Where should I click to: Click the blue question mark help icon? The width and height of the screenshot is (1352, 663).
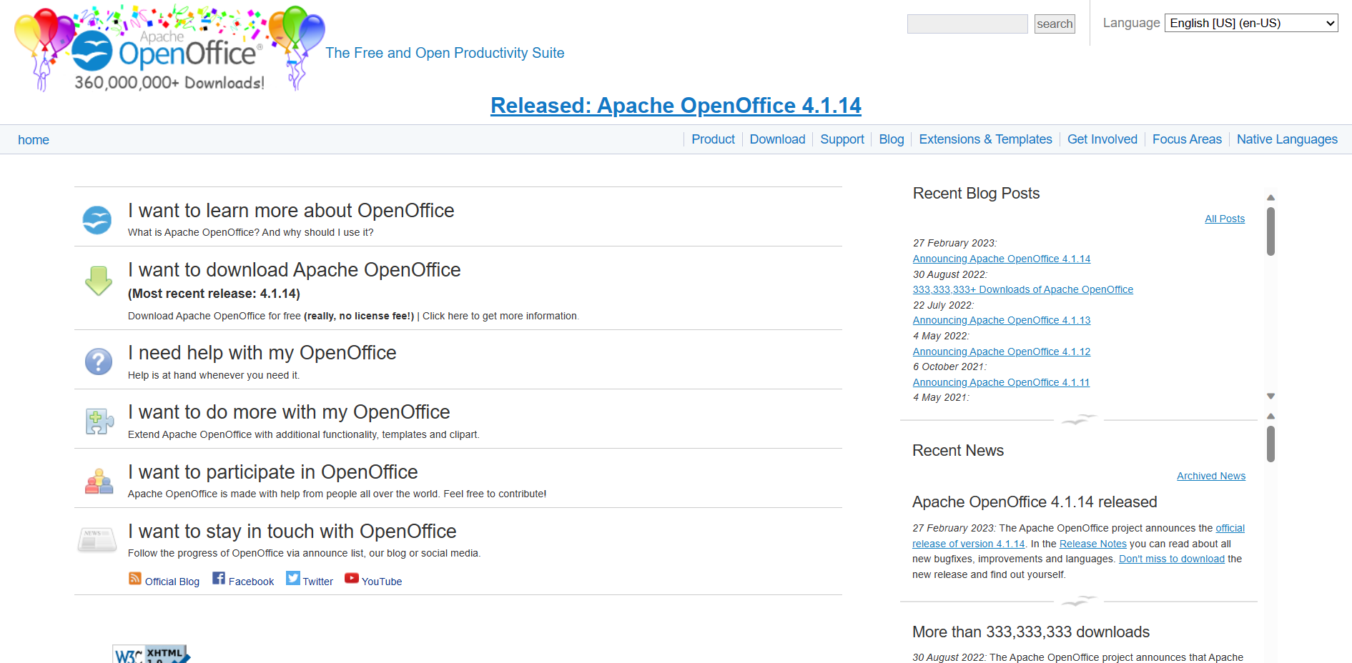tap(99, 362)
